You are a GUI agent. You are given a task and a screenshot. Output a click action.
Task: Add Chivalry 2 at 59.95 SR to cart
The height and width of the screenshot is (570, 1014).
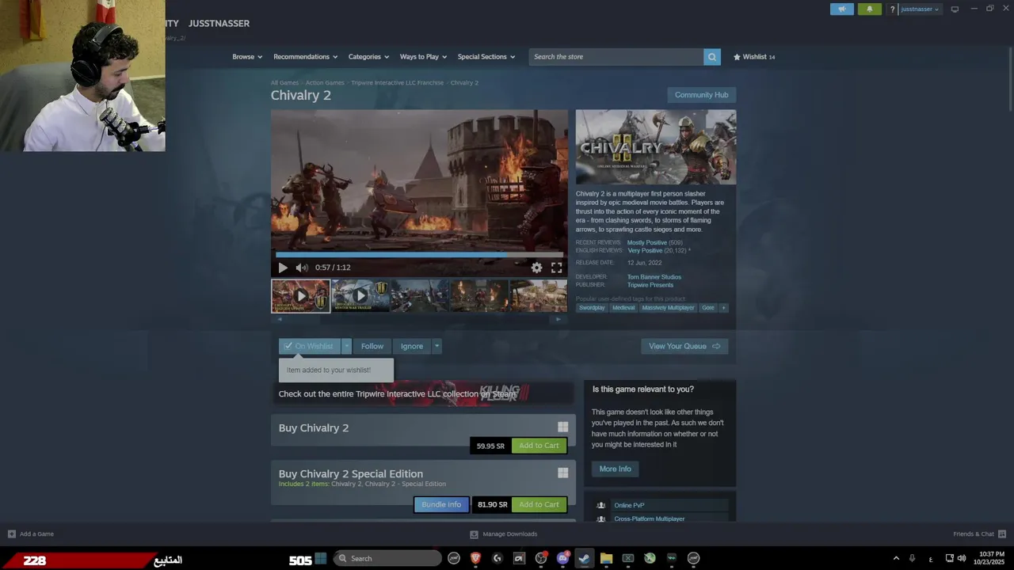click(539, 446)
